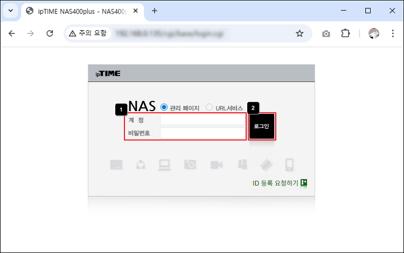Bookmark this page with the star icon
Viewport: 404px width, 253px height.
click(299, 33)
